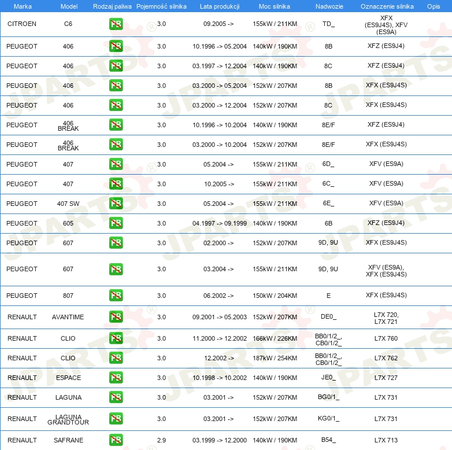Click the 150kW / 204KM power cell
Viewport: 452px width, 450px height.
(x=275, y=296)
